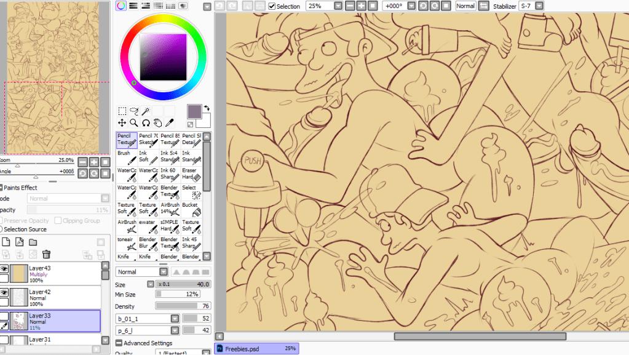Hide Layer42 with its eye toggle
Viewport: 629px width, 355px height.
[4, 293]
